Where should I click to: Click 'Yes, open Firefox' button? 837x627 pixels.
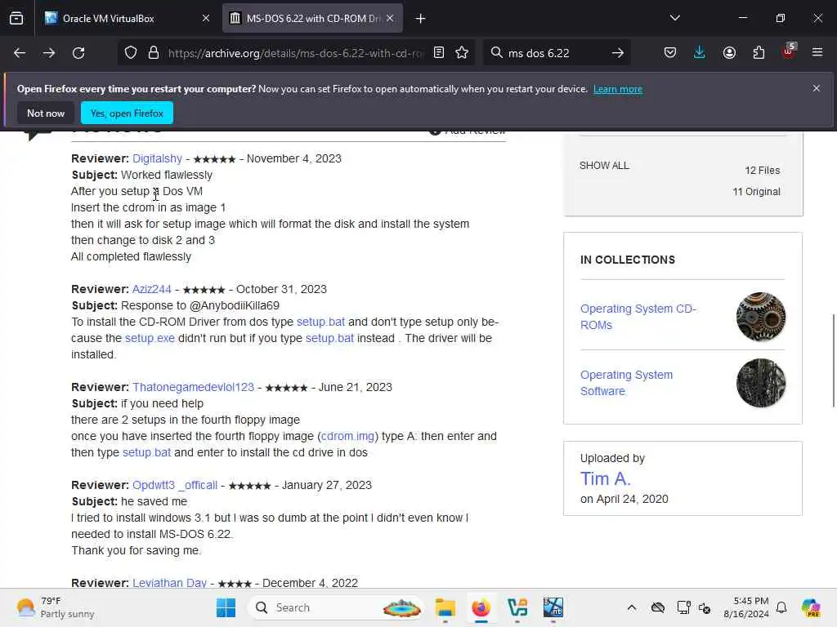[127, 113]
